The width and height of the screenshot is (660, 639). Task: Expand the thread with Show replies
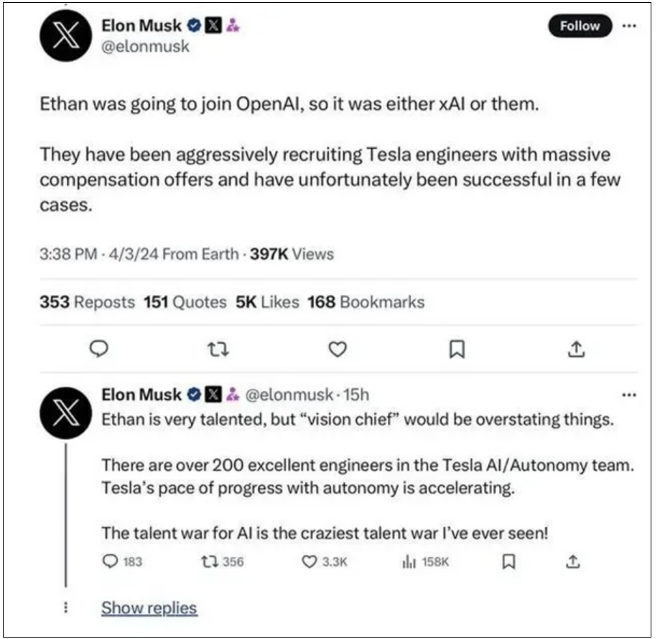coord(149,608)
